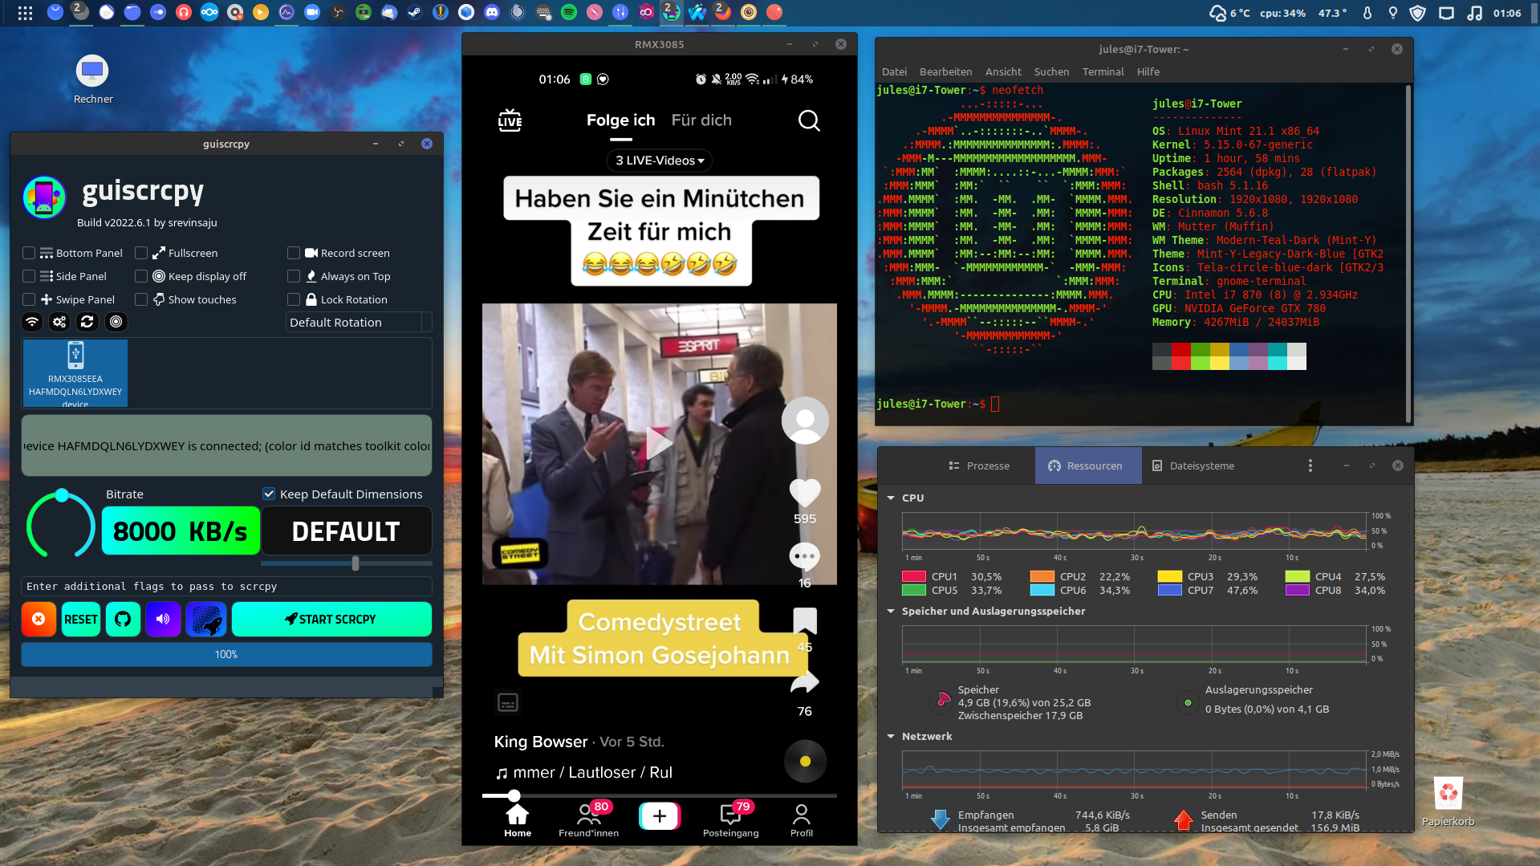Expand the 3 LIVE-Videos dropdown
Screen dimensions: 1540x866
point(660,161)
